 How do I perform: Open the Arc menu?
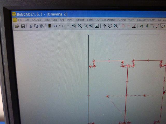click(x=62, y=20)
